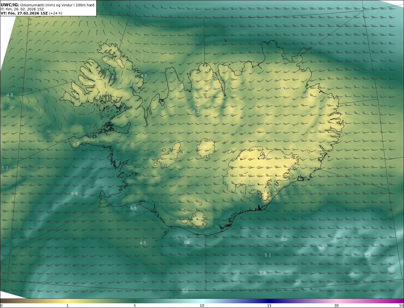
Task: Click the 30 tick on the color scale
Action: pos(336,305)
